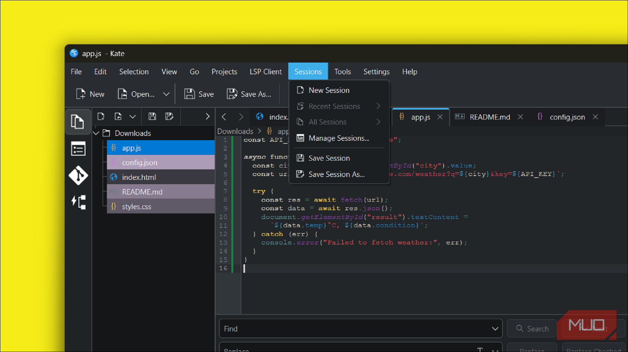
Task: Select README.md in the documents tree
Action: (160, 192)
